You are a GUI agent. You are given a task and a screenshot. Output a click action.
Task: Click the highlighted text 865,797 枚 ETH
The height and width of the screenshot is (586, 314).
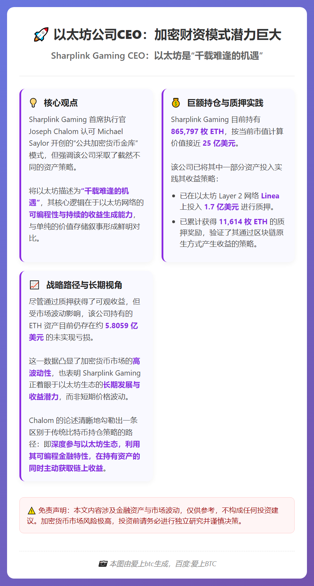pos(198,132)
